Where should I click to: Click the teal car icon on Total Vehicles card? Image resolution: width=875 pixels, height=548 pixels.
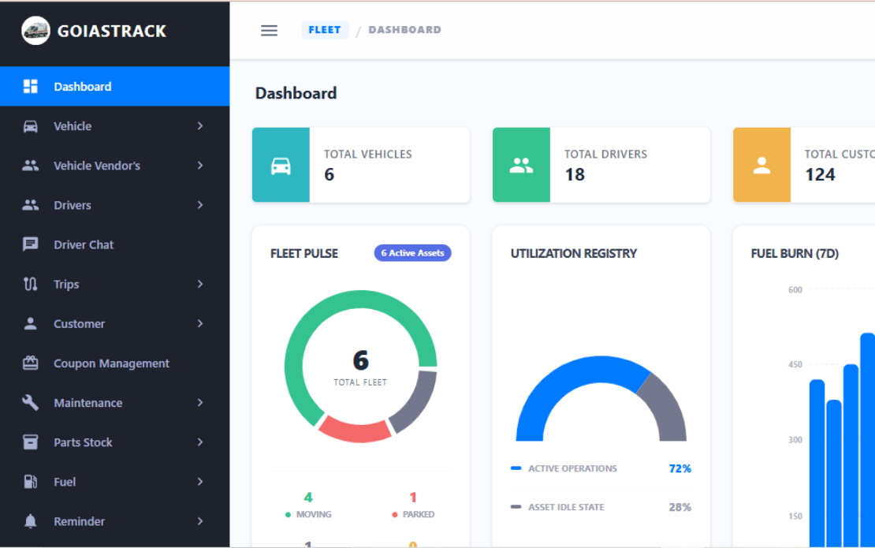[281, 165]
